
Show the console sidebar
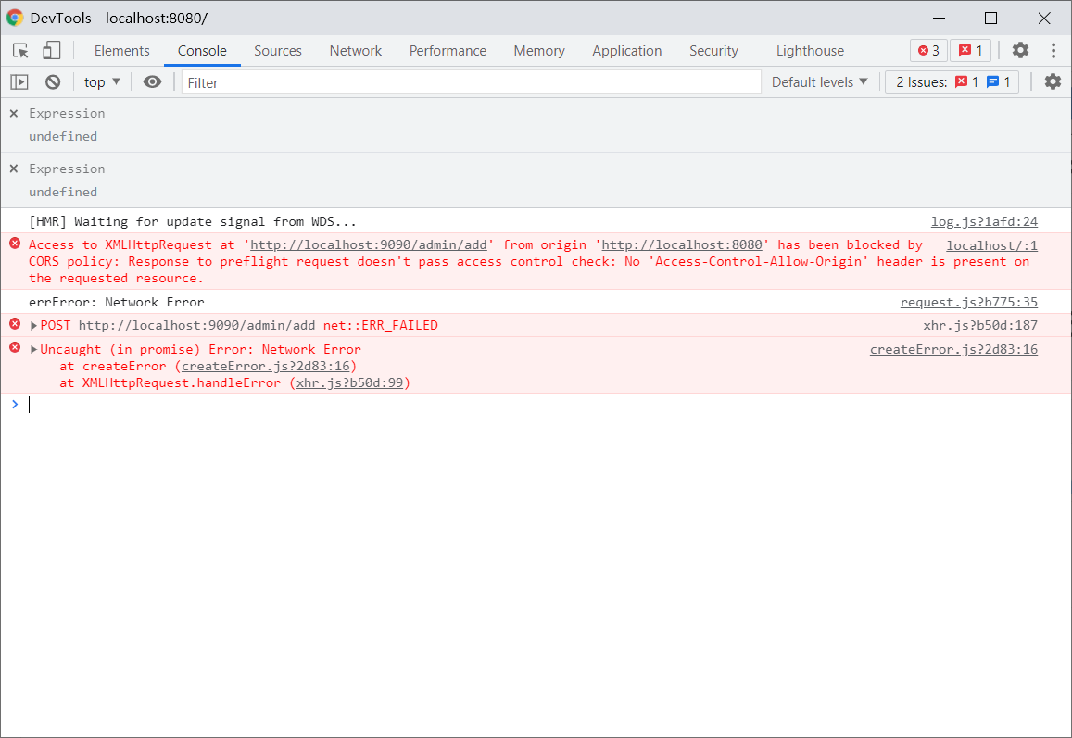tap(19, 82)
